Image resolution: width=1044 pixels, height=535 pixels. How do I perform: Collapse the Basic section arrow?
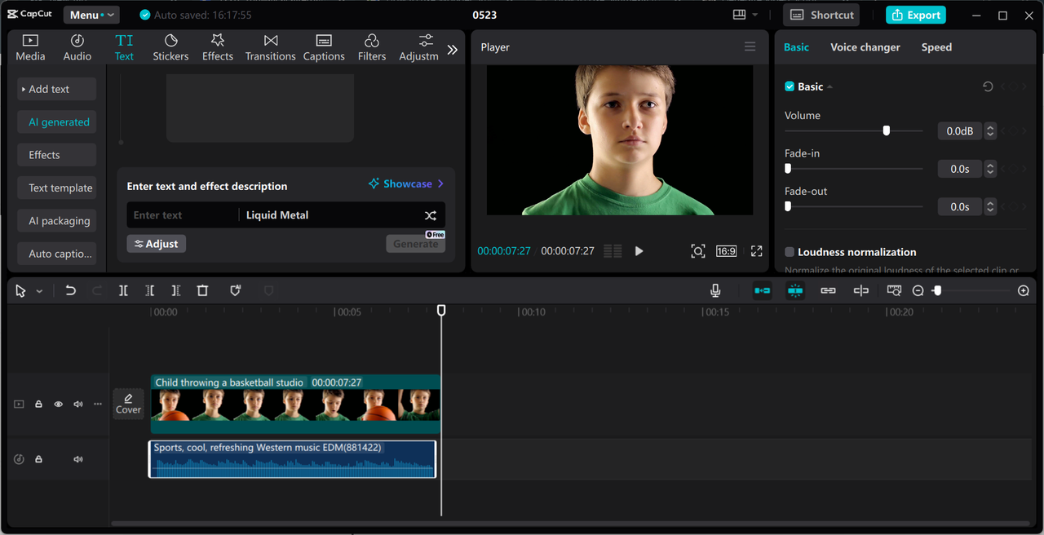point(829,86)
